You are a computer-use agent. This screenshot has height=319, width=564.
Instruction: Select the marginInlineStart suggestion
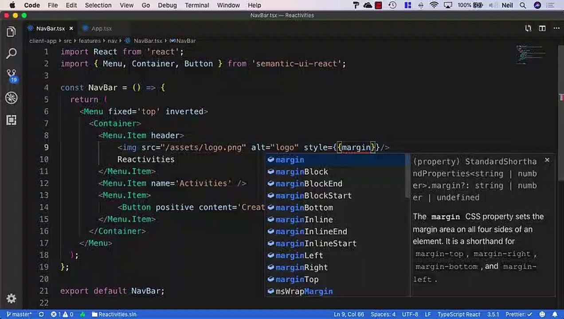point(335,244)
